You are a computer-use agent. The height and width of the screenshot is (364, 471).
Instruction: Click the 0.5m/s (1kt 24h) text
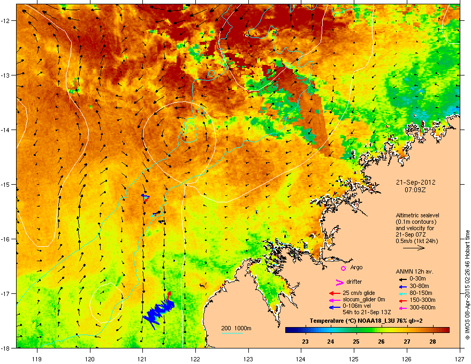coord(416,241)
